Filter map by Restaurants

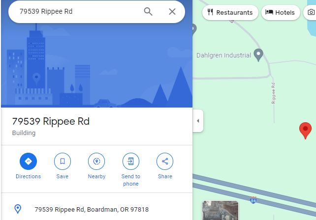pos(230,12)
